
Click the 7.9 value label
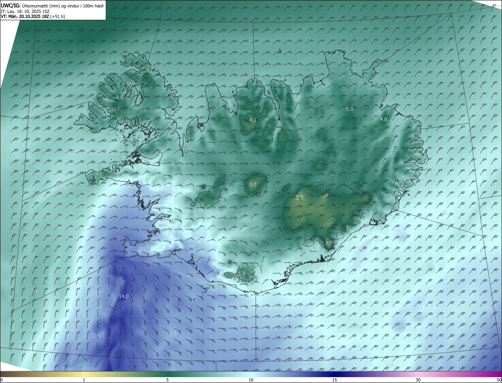coord(277,130)
